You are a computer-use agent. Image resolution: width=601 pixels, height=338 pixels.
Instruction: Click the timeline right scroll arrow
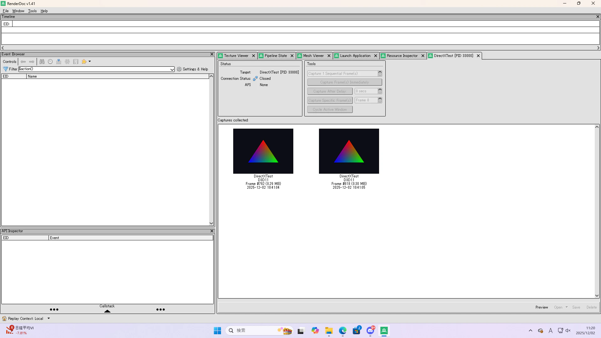(598, 48)
